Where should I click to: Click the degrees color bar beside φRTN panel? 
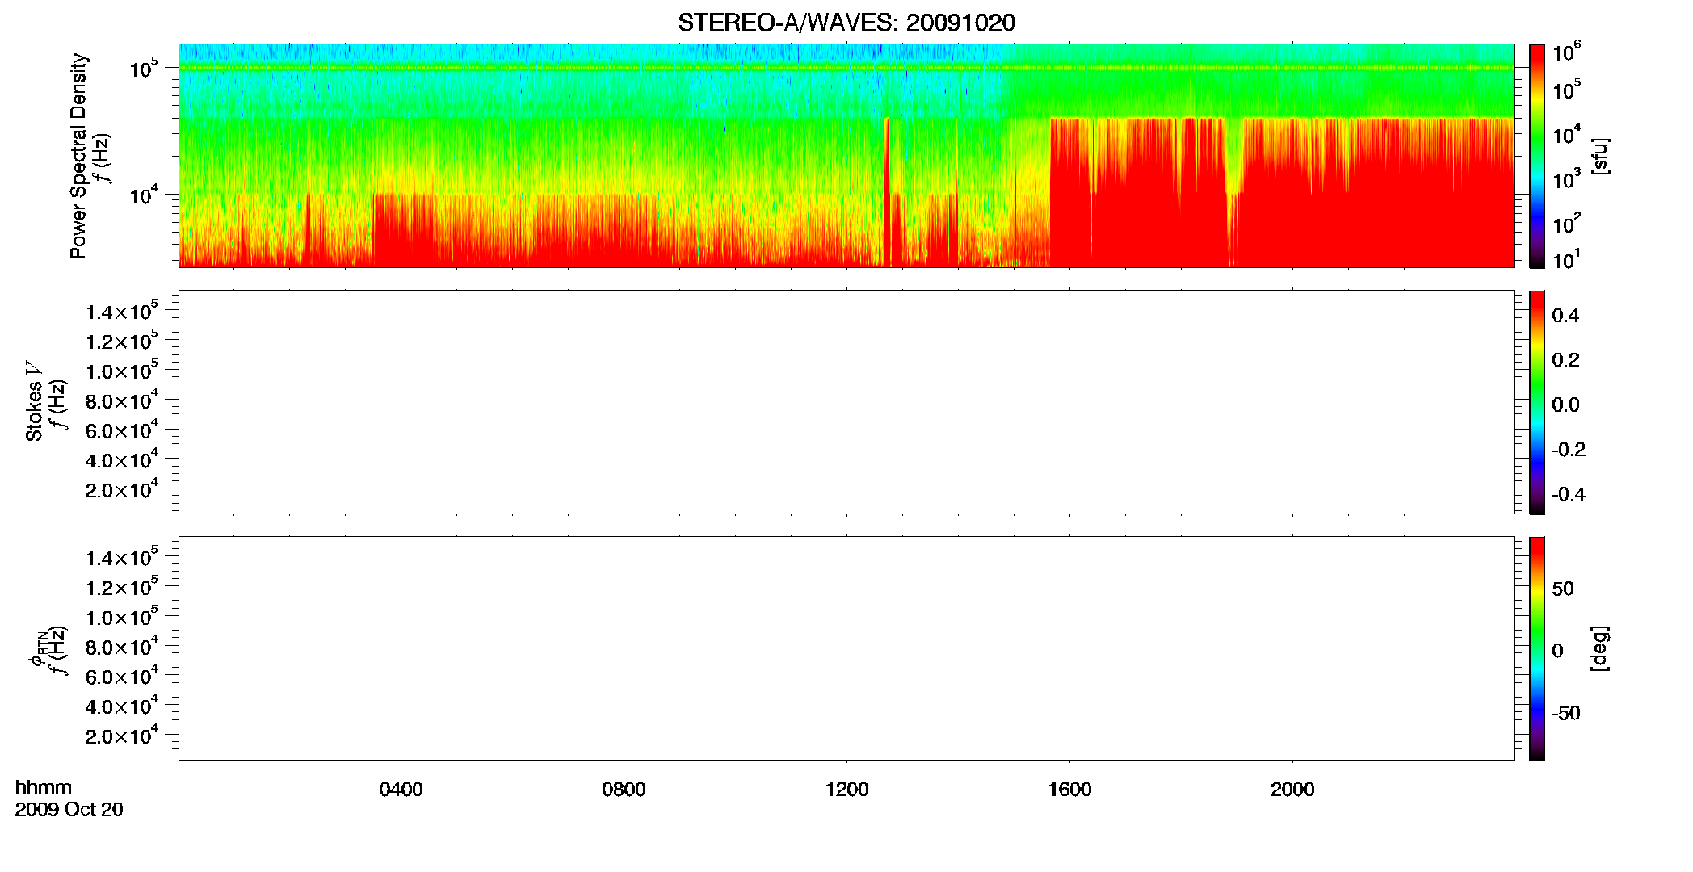point(1537,648)
